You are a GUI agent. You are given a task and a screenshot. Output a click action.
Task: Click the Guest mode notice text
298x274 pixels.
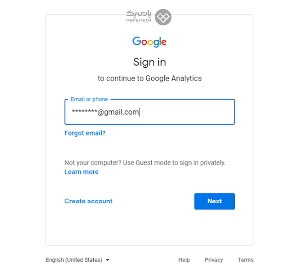[x=145, y=163]
